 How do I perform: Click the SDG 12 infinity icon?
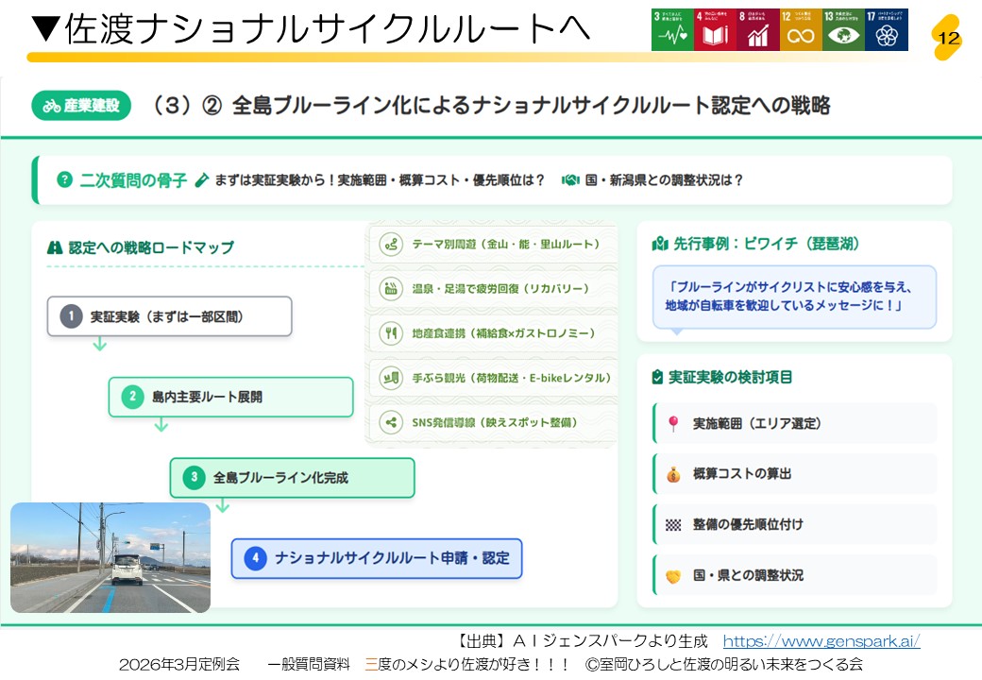[800, 29]
